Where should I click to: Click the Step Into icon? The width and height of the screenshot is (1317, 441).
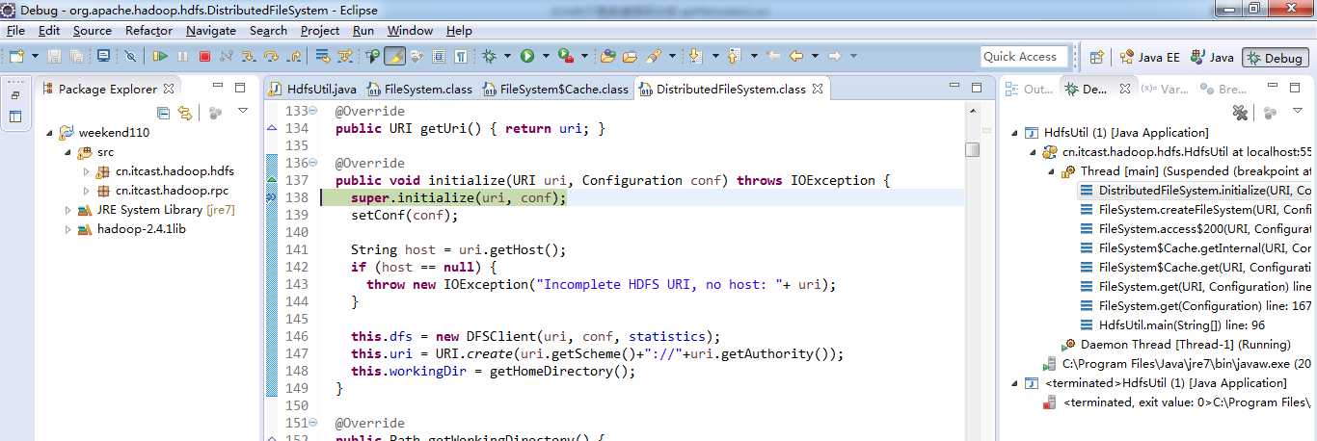click(x=248, y=56)
